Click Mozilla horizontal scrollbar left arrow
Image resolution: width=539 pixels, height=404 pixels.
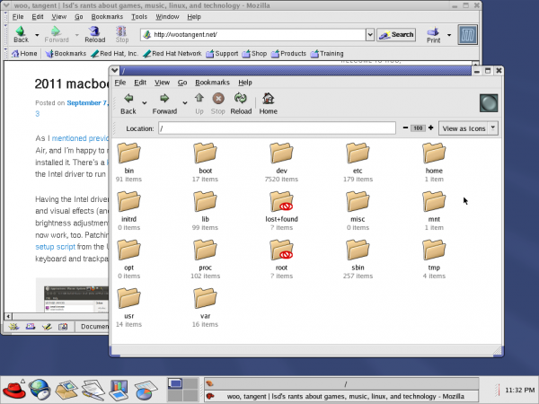(x=8, y=316)
